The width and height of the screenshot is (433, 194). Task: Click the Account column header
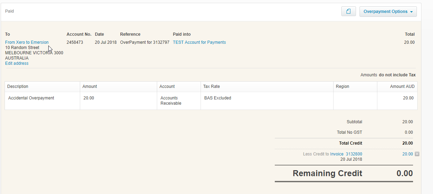click(167, 86)
